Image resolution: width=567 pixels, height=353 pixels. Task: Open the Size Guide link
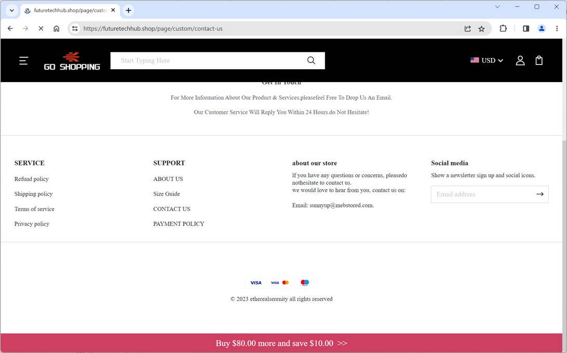166,194
